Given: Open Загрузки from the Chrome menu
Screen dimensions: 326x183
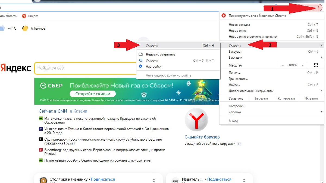Looking at the screenshot, I should tap(272, 52).
